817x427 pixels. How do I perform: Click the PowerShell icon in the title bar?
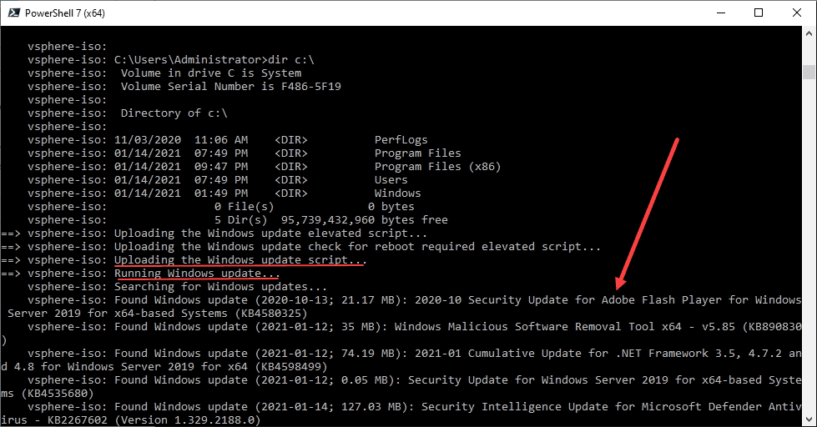coord(13,13)
